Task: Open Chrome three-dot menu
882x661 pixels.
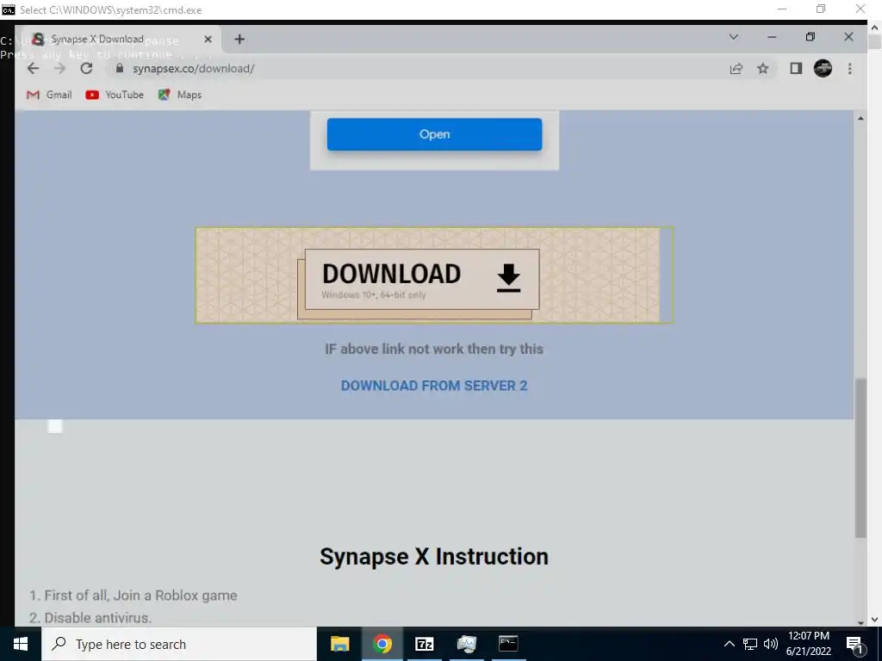Action: click(x=850, y=69)
